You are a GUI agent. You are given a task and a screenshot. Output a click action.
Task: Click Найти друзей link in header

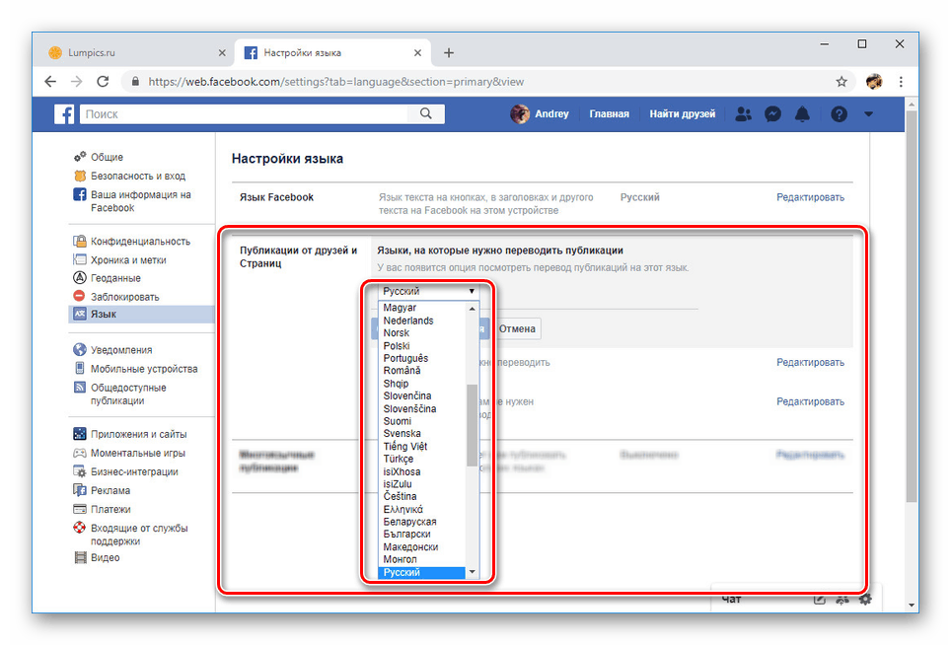tap(683, 114)
